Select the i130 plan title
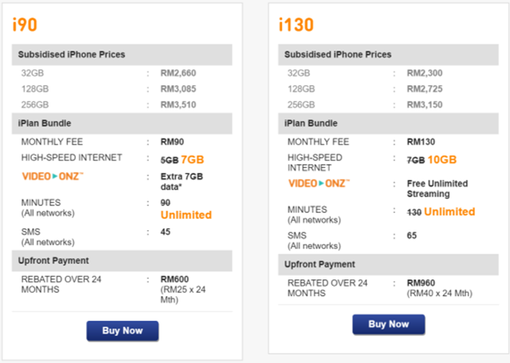The image size is (510, 363). tap(296, 25)
